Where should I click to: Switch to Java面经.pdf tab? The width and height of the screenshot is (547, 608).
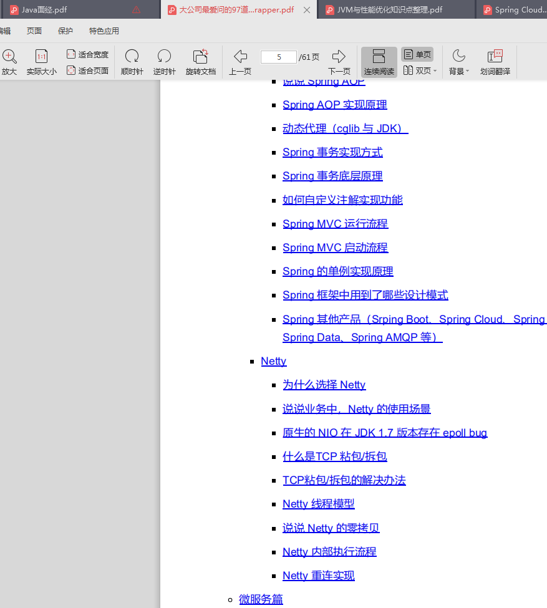[x=80, y=10]
